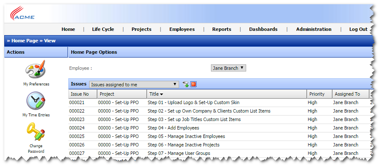Click the add filter funnel icon
Image resolution: width=382 pixels, height=168 pixels.
(185, 84)
